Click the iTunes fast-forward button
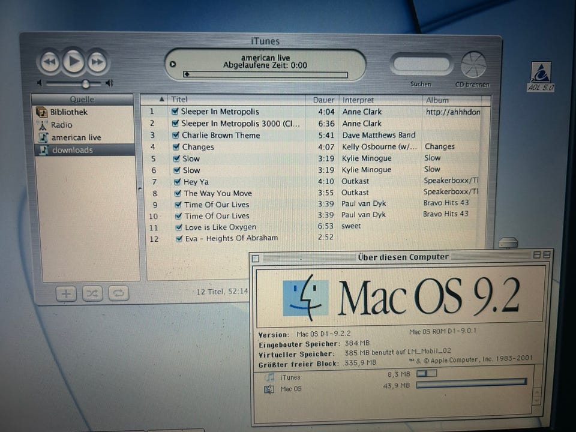This screenshot has width=576, height=432. (x=97, y=62)
